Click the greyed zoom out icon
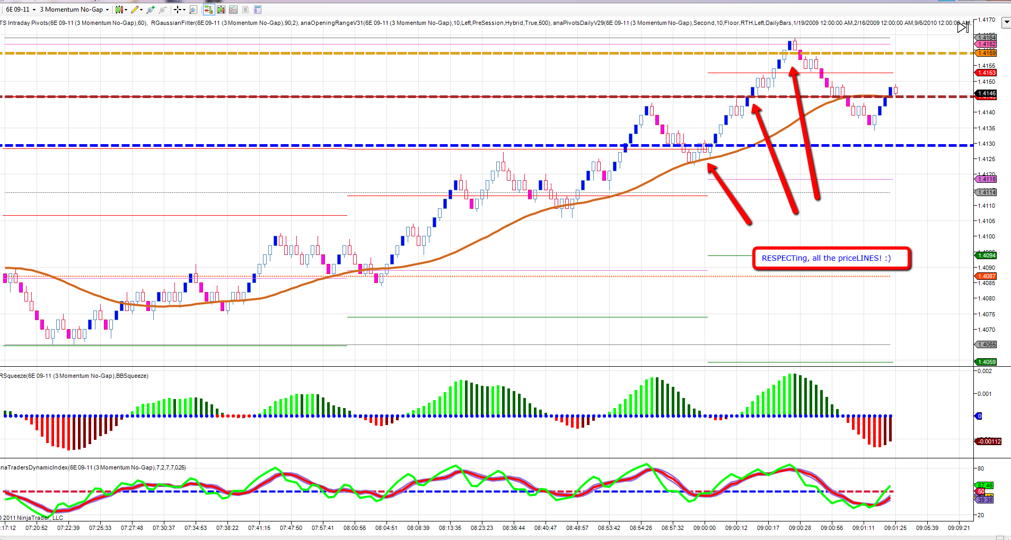Viewport: 1011px width, 540px height. (163, 10)
